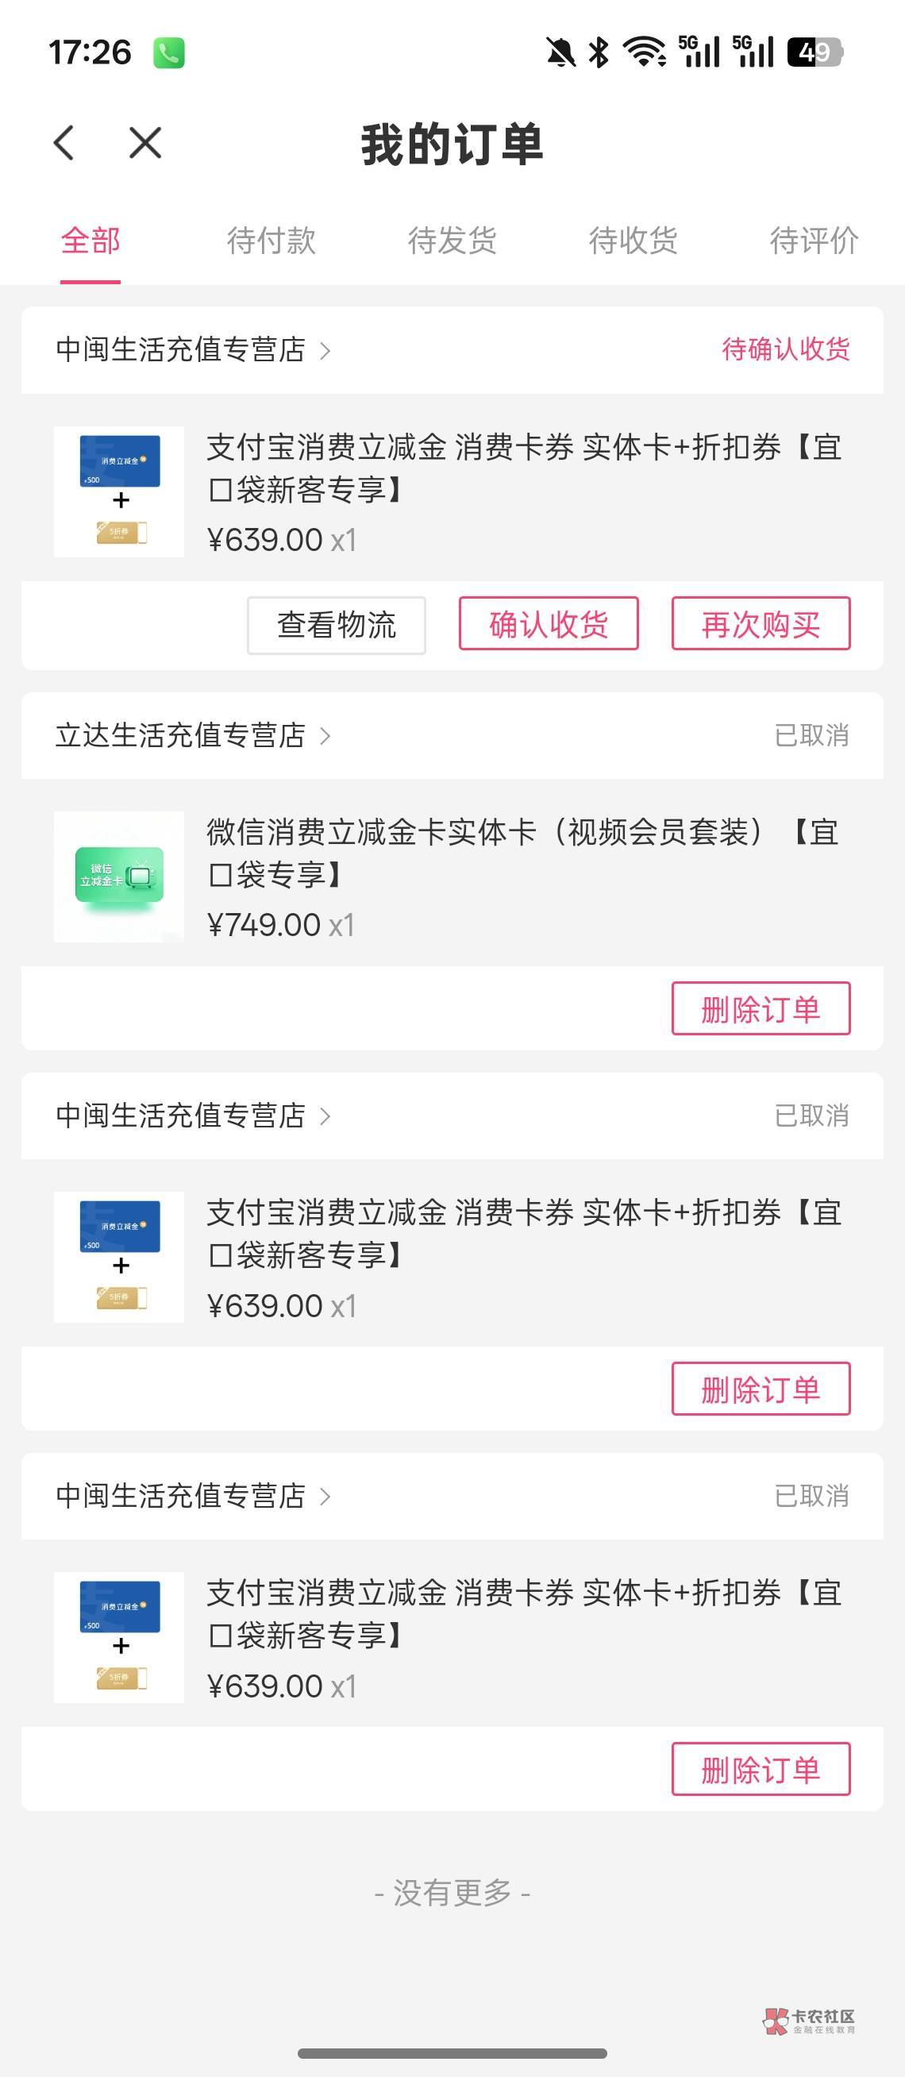Switch to the 待发货 tab

[x=452, y=241]
